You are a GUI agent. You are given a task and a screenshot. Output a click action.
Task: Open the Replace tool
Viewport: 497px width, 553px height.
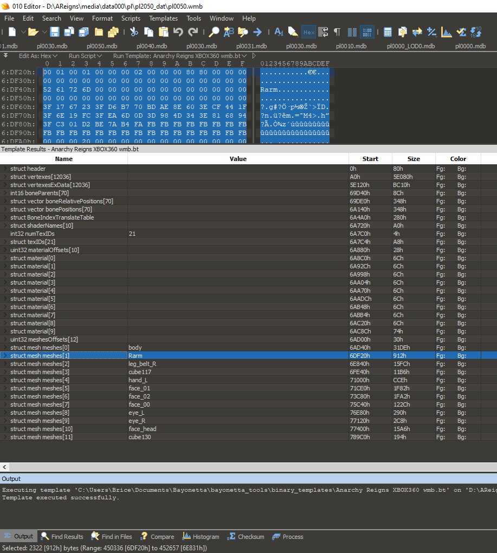point(228,32)
